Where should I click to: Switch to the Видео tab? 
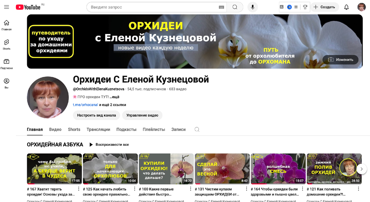(55, 129)
